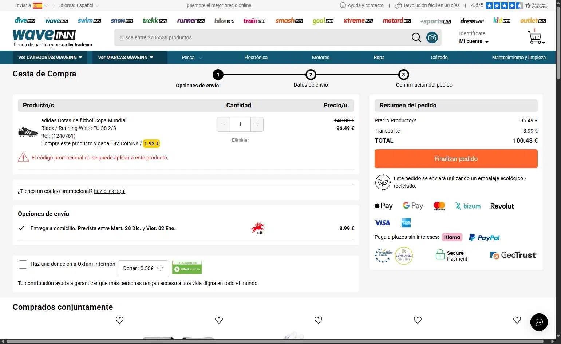Image resolution: width=561 pixels, height=344 pixels.
Task: Open Devolución fácil en 30 días link
Action: pos(427,5)
